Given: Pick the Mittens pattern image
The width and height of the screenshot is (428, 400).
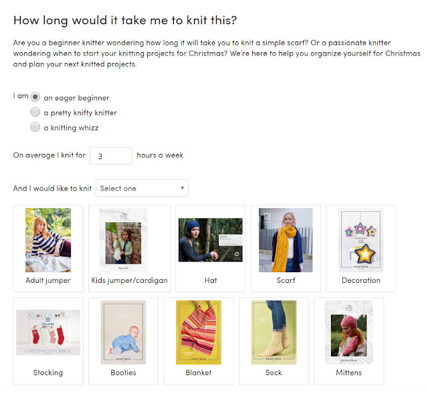Looking at the screenshot, I should click(348, 332).
